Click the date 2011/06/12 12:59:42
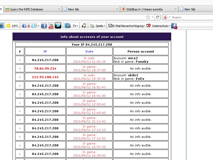Screen dimensions: 213x160 pyautogui.click(x=89, y=104)
